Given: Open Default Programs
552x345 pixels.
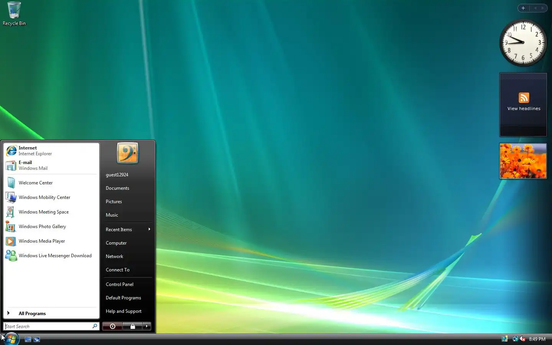Looking at the screenshot, I should [x=128, y=297].
